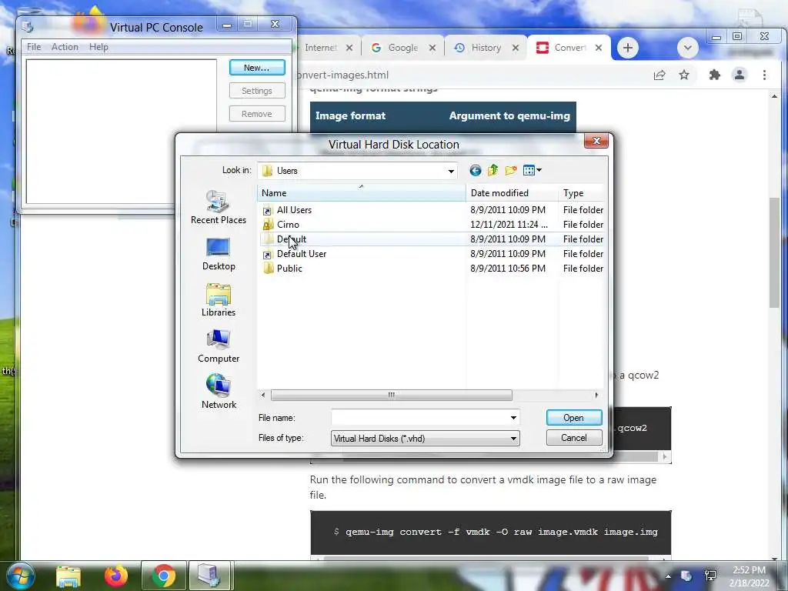
Task: Open Chrome extensions puzzle icon
Action: coord(714,75)
